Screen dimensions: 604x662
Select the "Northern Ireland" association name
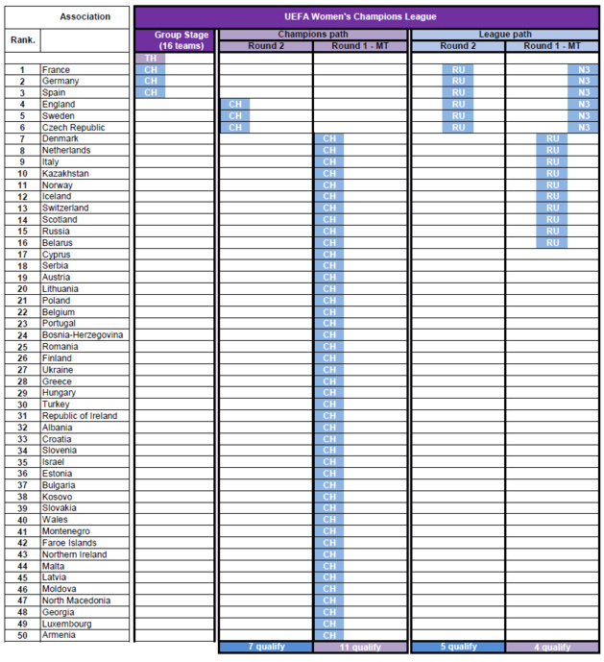tap(74, 554)
